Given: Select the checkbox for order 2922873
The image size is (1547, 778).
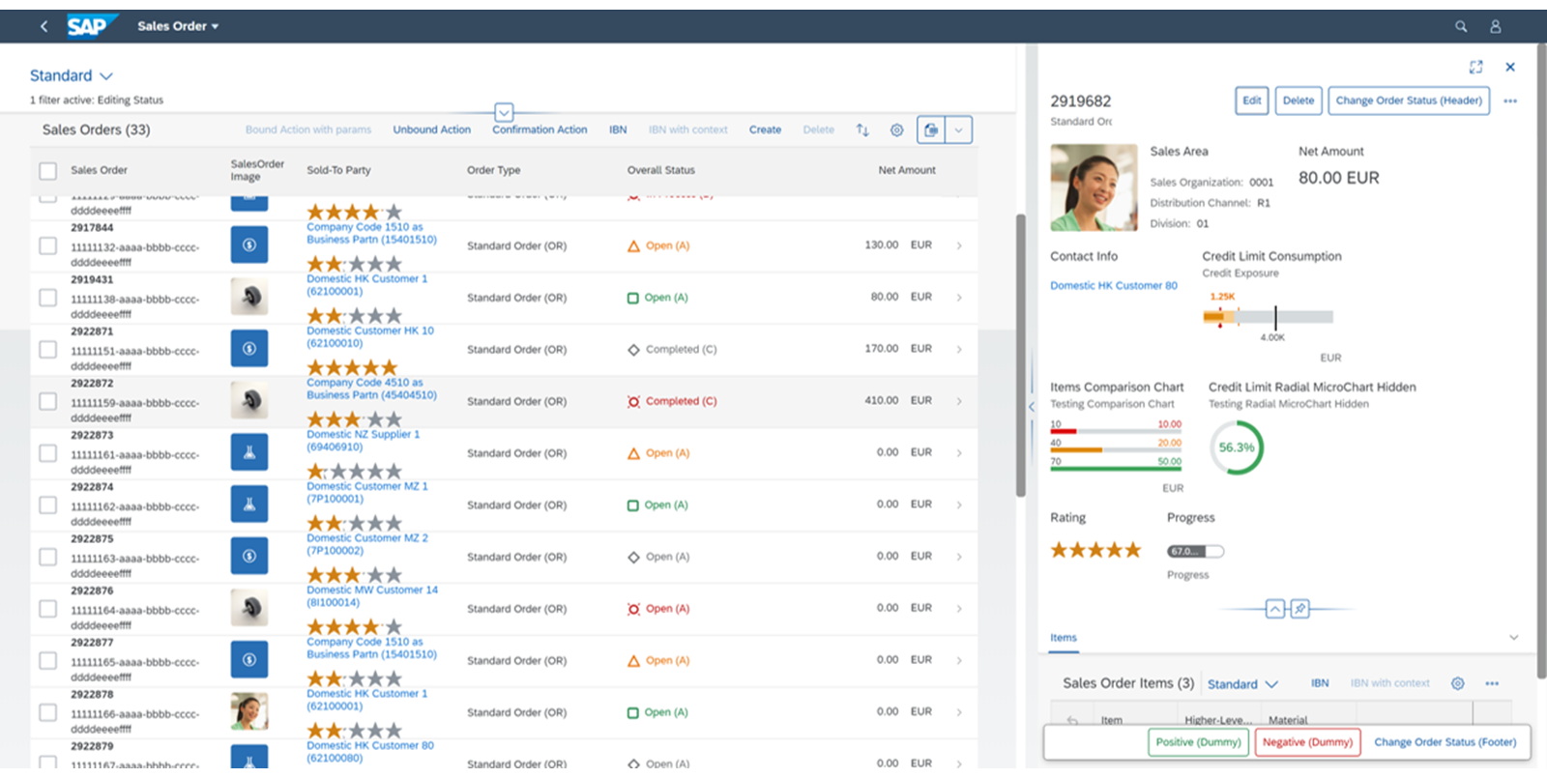Looking at the screenshot, I should pos(47,452).
